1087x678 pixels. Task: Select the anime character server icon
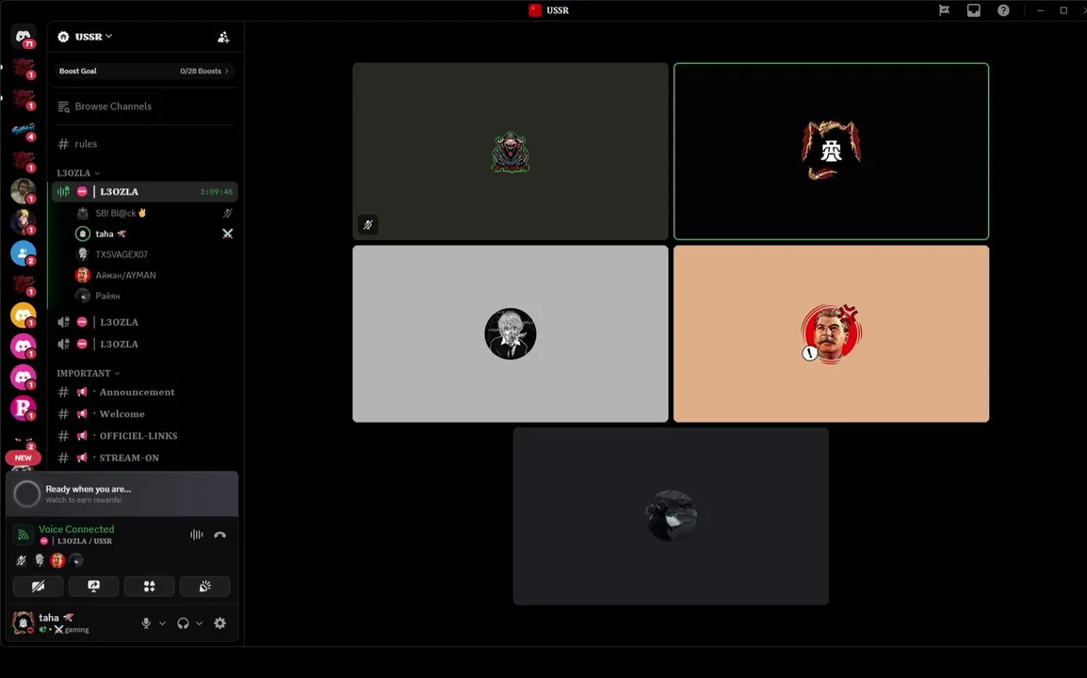(x=23, y=222)
